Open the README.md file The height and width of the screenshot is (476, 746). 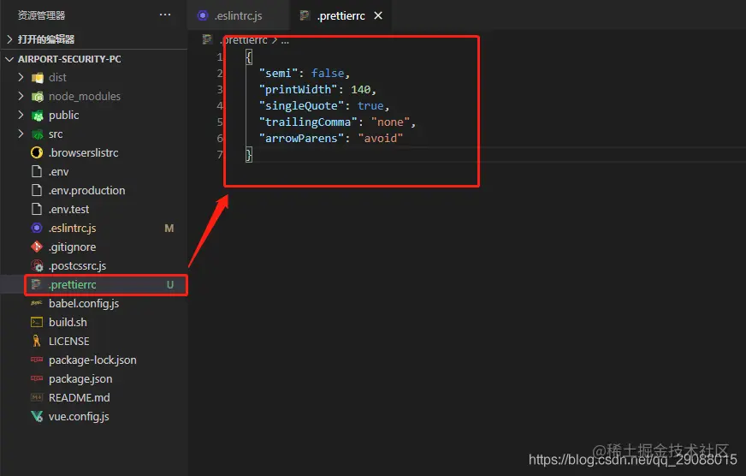pyautogui.click(x=79, y=397)
